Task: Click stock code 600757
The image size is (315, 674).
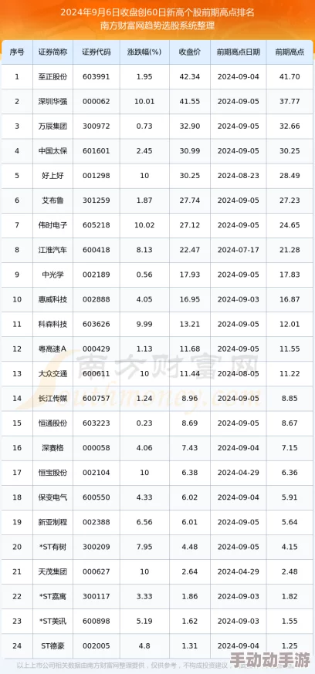Action: pyautogui.click(x=97, y=399)
